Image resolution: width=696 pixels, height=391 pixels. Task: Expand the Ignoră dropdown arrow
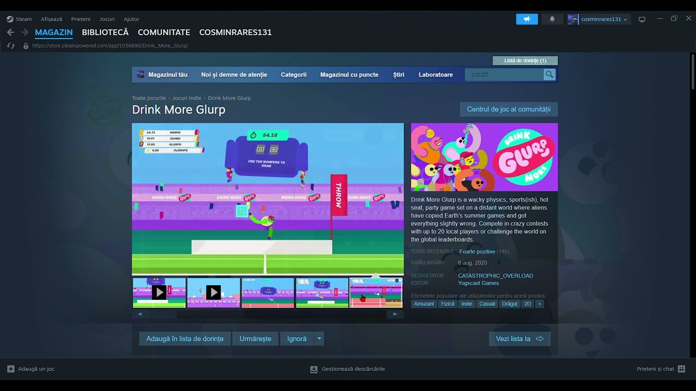(x=319, y=338)
